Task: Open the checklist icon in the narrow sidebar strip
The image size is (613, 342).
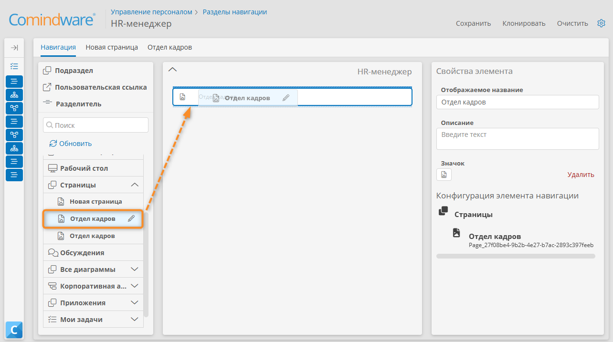Action: point(14,66)
